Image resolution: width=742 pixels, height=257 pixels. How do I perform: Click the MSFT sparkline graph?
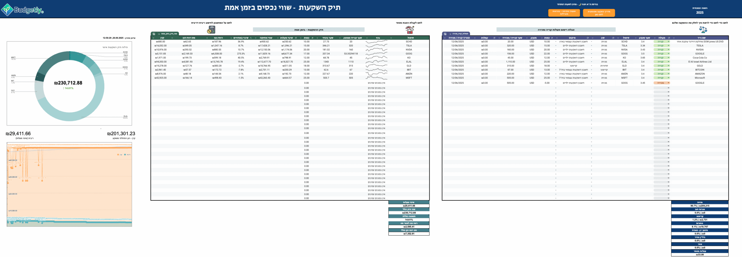(376, 78)
